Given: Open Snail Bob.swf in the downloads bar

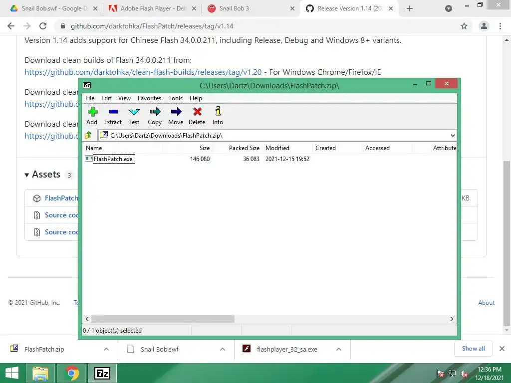Looking at the screenshot, I should (x=159, y=349).
